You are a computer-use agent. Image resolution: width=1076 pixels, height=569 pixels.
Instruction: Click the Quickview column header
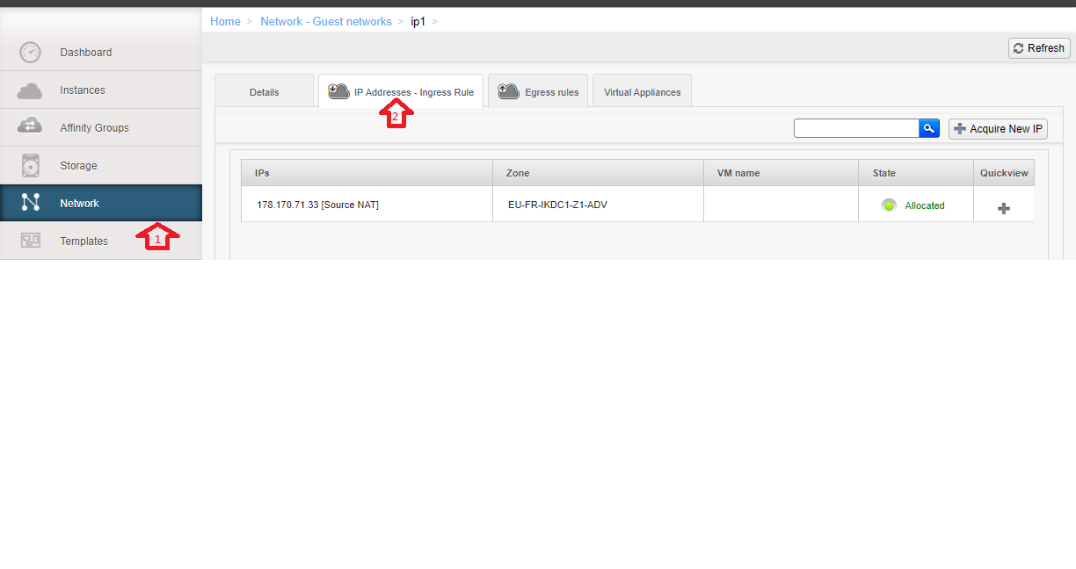pyautogui.click(x=1004, y=173)
